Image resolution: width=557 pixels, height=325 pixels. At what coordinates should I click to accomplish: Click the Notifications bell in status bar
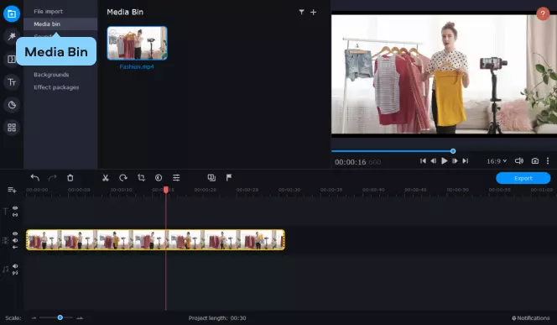514,318
